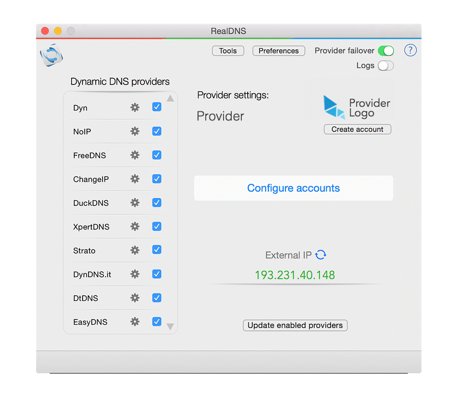The width and height of the screenshot is (458, 416).
Task: Click the FreeDNS gear icon
Action: coord(135,155)
